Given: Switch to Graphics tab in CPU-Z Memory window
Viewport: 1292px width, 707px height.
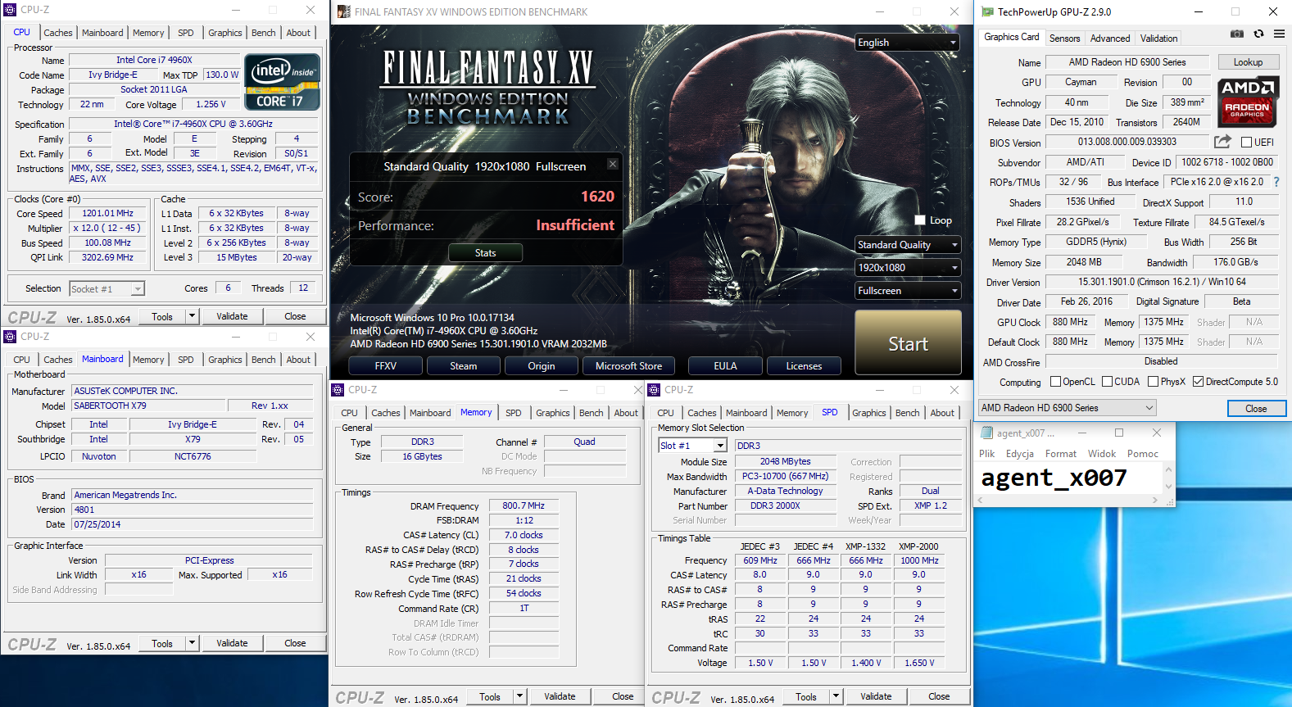Looking at the screenshot, I should (553, 413).
